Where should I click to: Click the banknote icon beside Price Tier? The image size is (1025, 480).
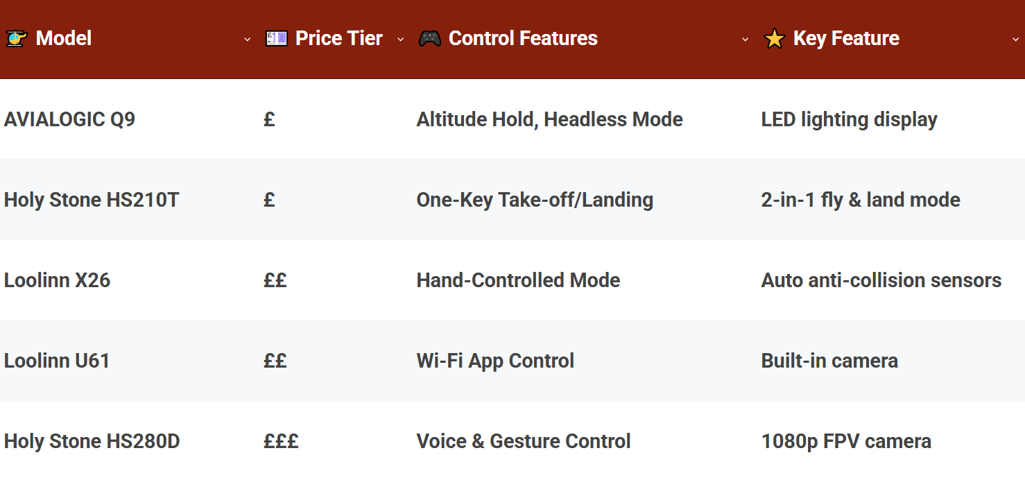click(x=277, y=39)
